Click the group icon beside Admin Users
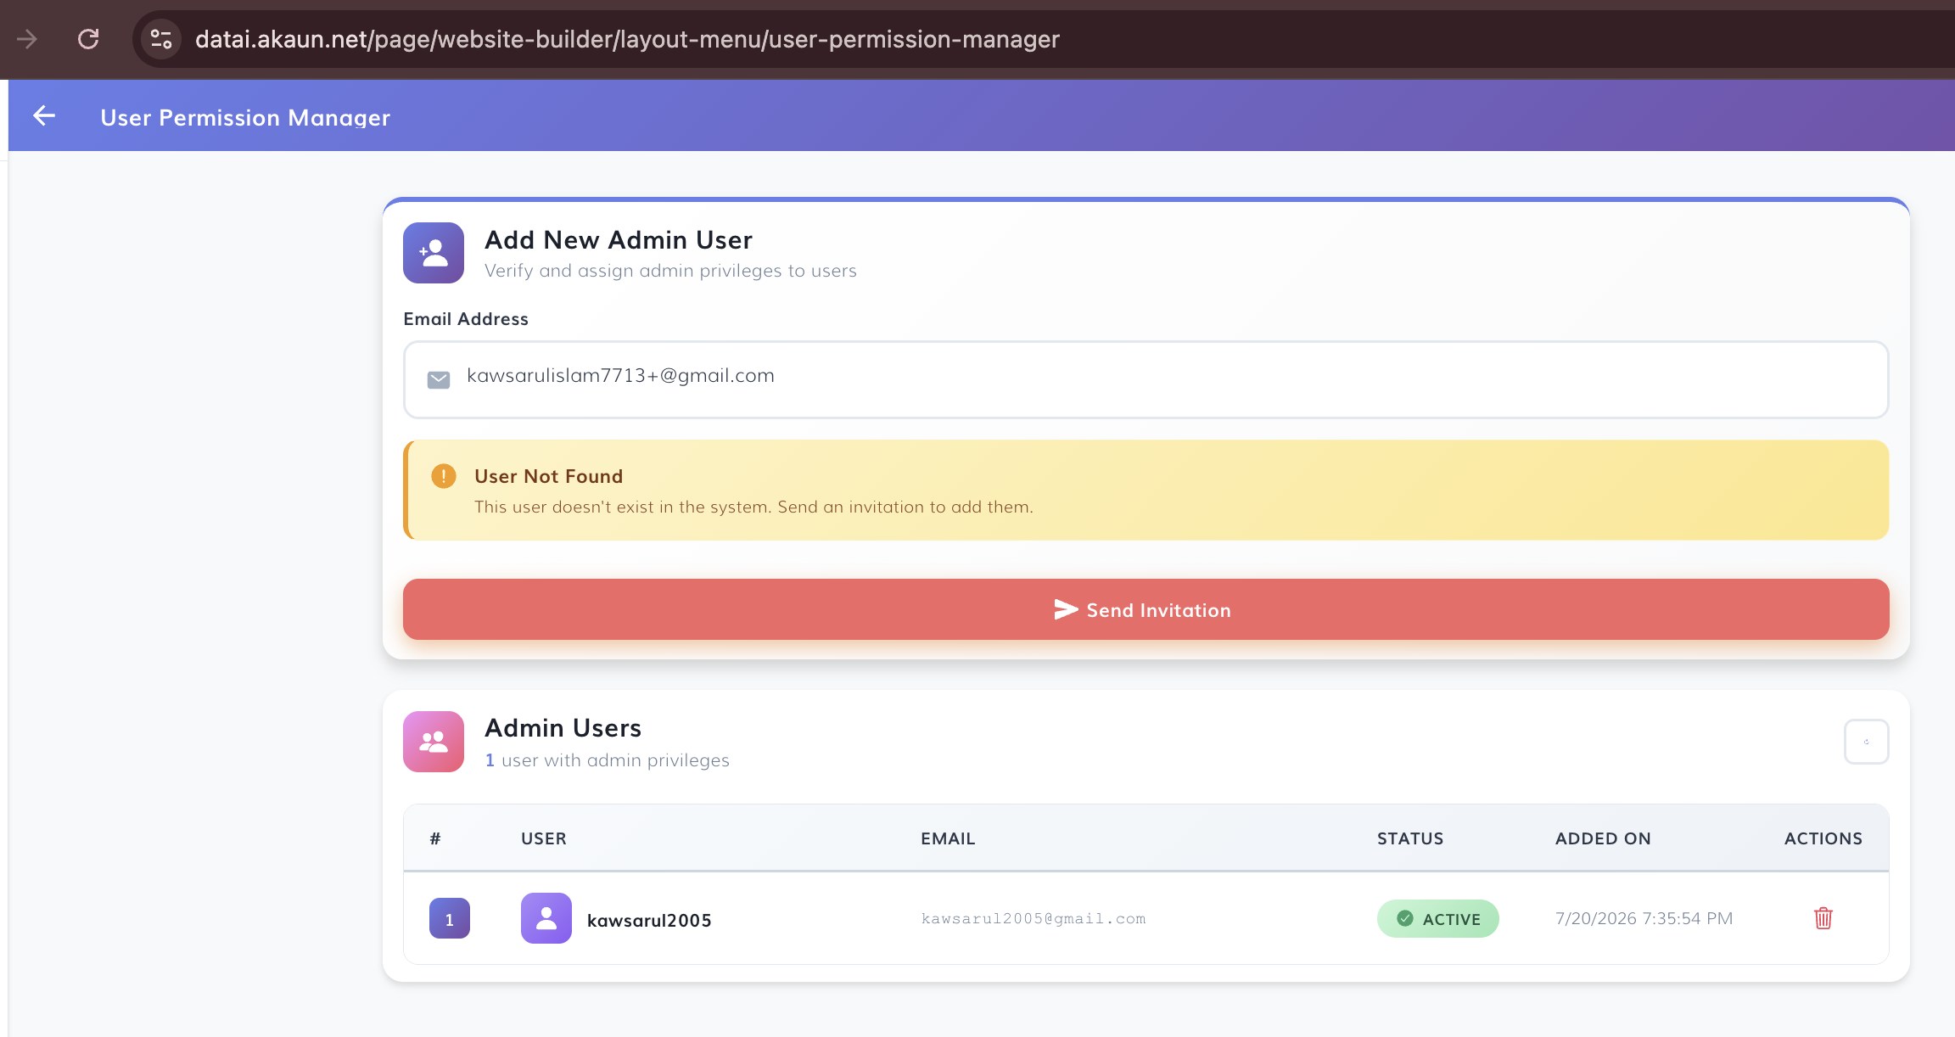 pos(434,742)
